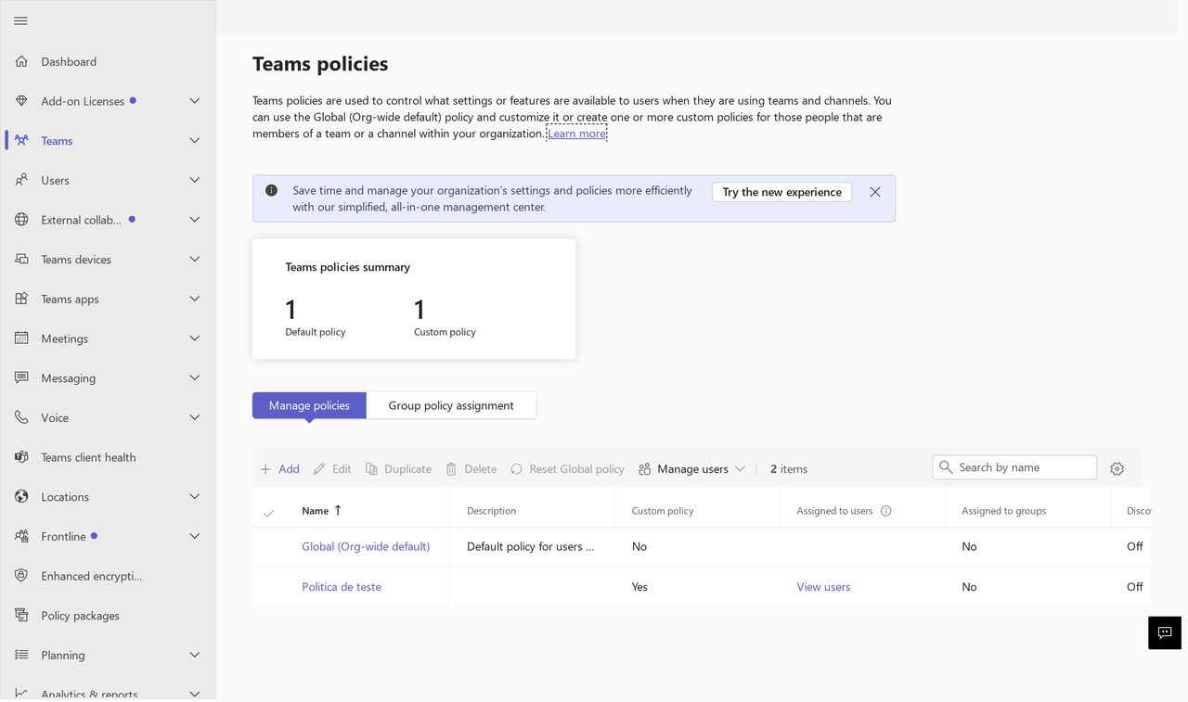Click the Voice phone icon
This screenshot has height=702, width=1188.
[x=21, y=417]
